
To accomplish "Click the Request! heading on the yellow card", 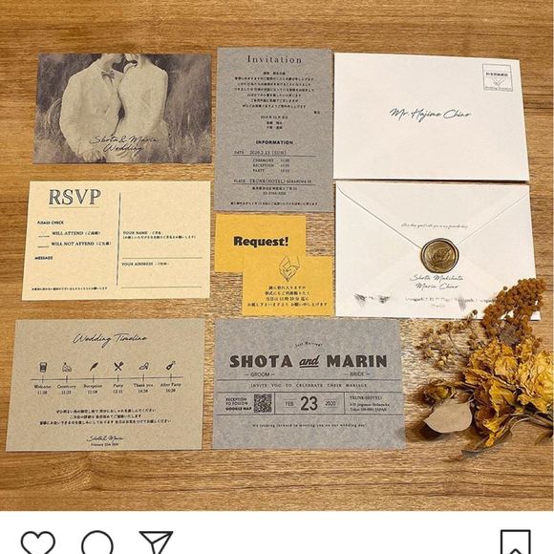I will (x=261, y=242).
